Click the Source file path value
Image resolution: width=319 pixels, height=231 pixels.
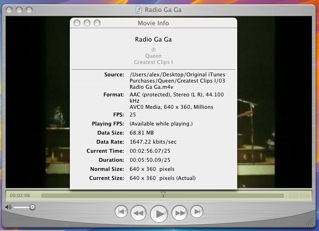177,81
